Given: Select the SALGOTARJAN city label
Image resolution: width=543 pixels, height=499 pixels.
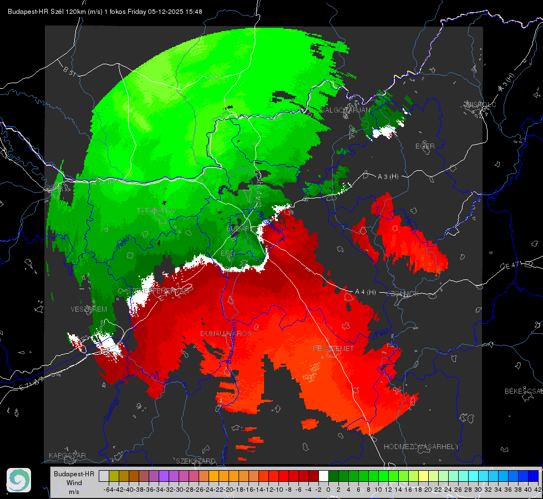Looking at the screenshot, I should 346,110.
